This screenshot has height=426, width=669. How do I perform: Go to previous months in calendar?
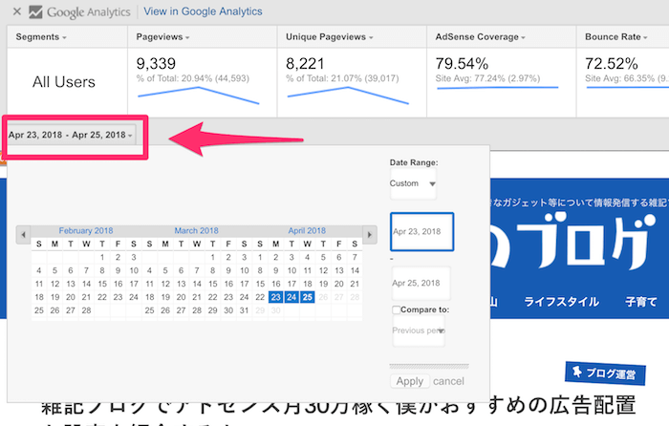[x=24, y=235]
